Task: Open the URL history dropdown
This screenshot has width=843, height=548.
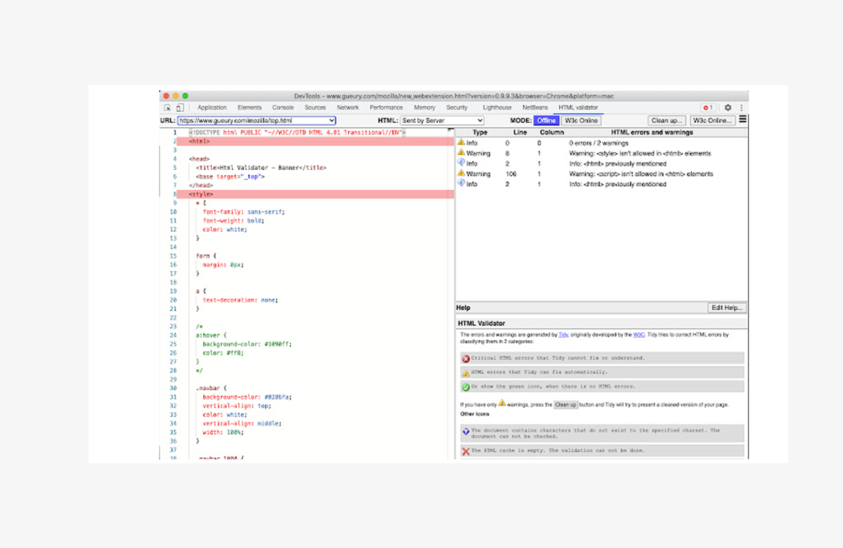Action: [330, 120]
